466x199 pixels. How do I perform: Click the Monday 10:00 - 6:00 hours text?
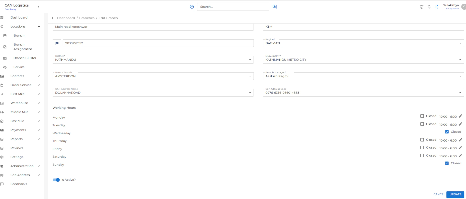[448, 117]
